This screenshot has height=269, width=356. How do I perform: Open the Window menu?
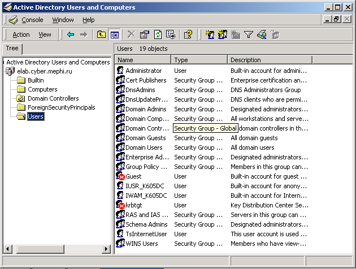pyautogui.click(x=63, y=20)
